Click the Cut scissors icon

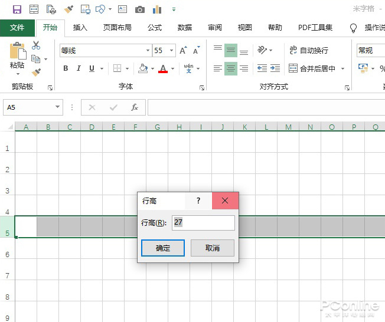pyautogui.click(x=36, y=45)
